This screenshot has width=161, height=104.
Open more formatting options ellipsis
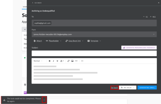pos(82,61)
